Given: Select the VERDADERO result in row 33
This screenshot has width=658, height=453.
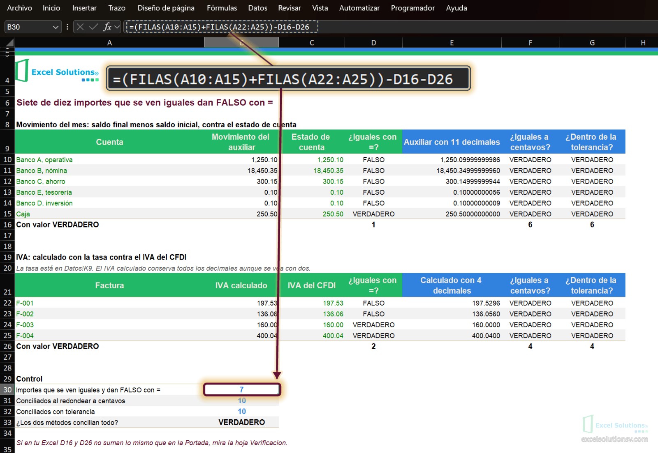Looking at the screenshot, I should (x=241, y=422).
